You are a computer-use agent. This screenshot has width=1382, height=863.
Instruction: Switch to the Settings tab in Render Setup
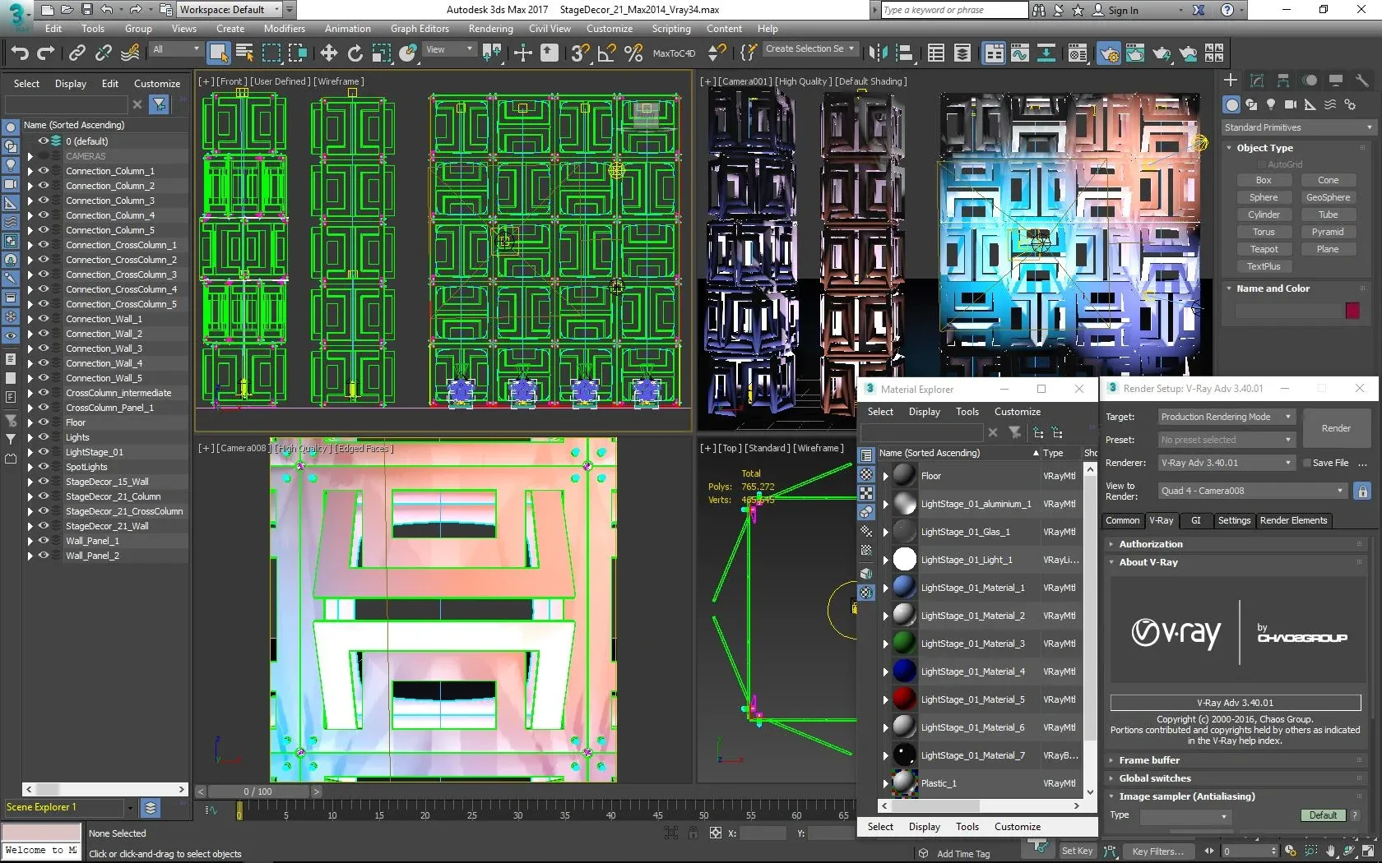point(1234,520)
